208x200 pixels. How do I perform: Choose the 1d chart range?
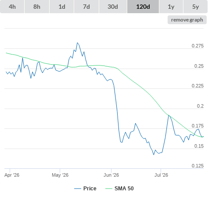click(x=62, y=7)
